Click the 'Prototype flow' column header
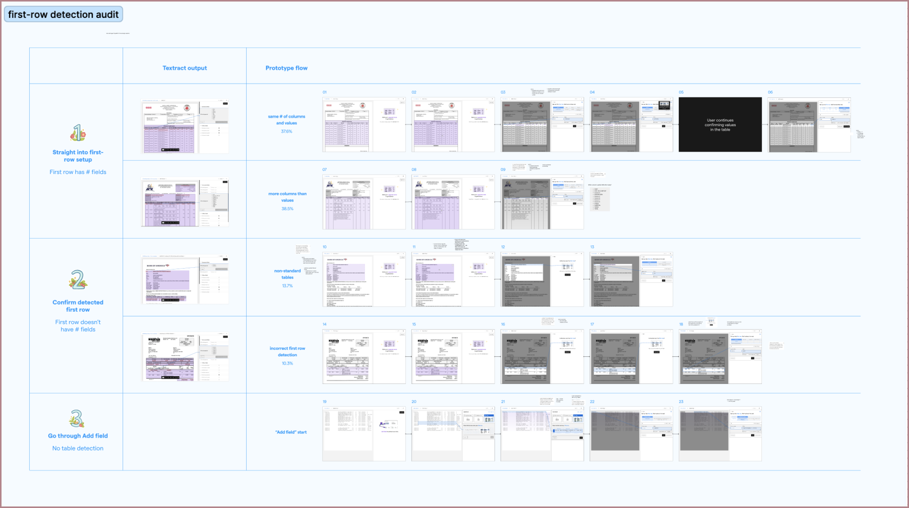Viewport: 909px width, 508px height. [286, 68]
